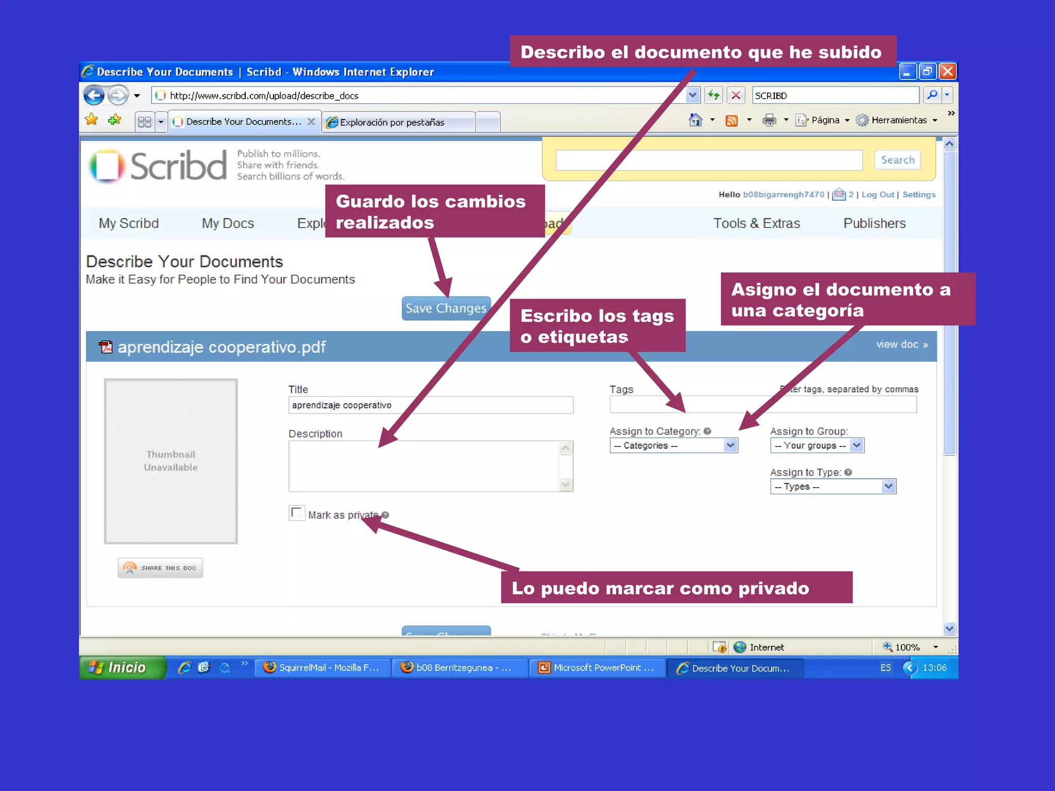Open the Herramientas menu
This screenshot has height=791, width=1055.
pos(896,120)
